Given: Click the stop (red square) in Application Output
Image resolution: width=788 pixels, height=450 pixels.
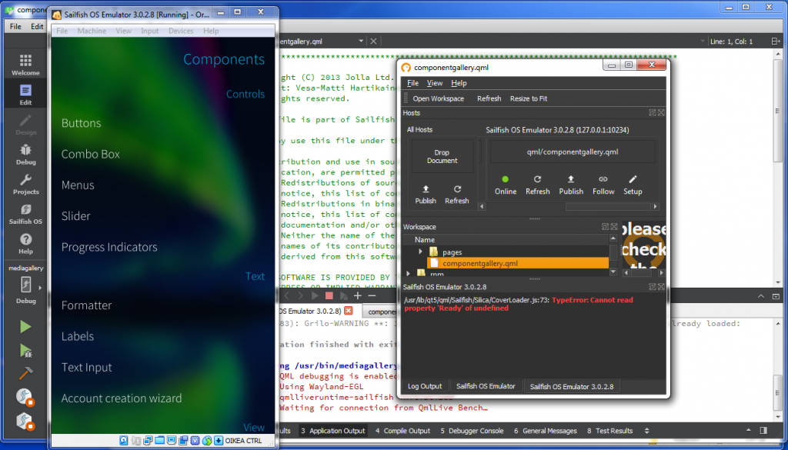Looking at the screenshot, I should click(329, 296).
